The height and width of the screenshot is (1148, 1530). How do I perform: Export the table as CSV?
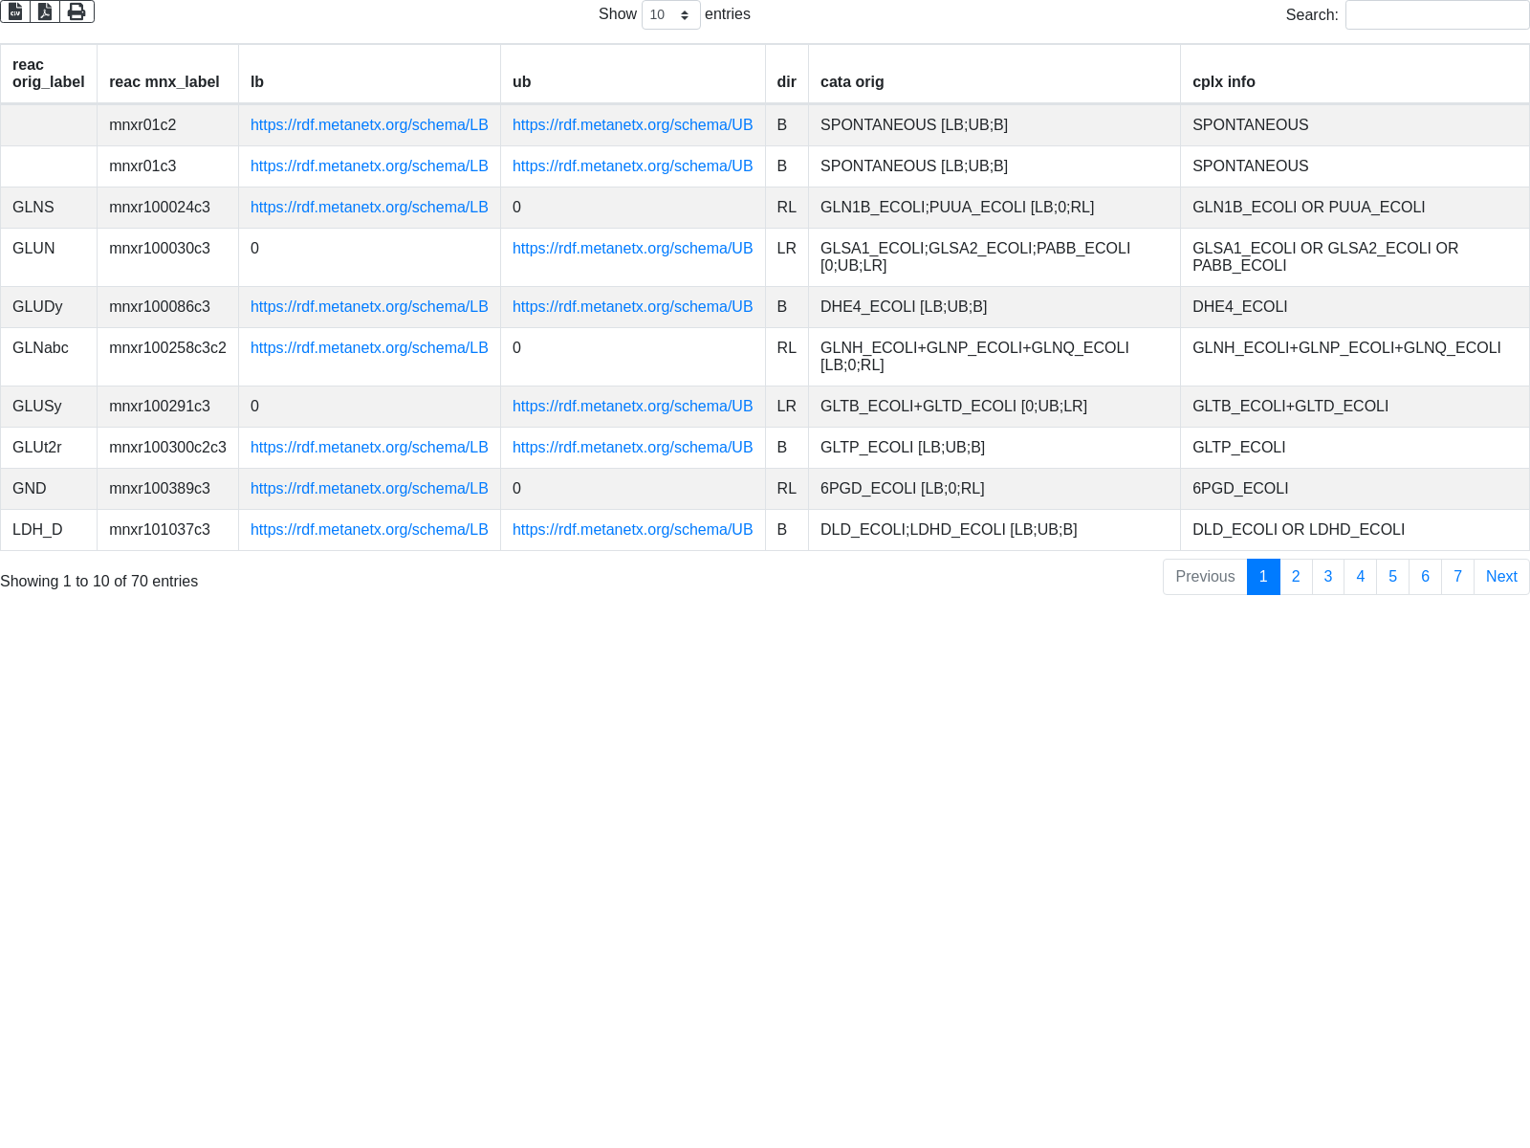15,11
